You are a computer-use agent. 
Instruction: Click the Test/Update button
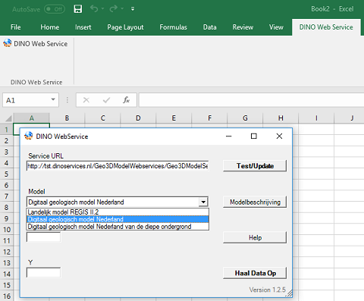click(x=255, y=166)
